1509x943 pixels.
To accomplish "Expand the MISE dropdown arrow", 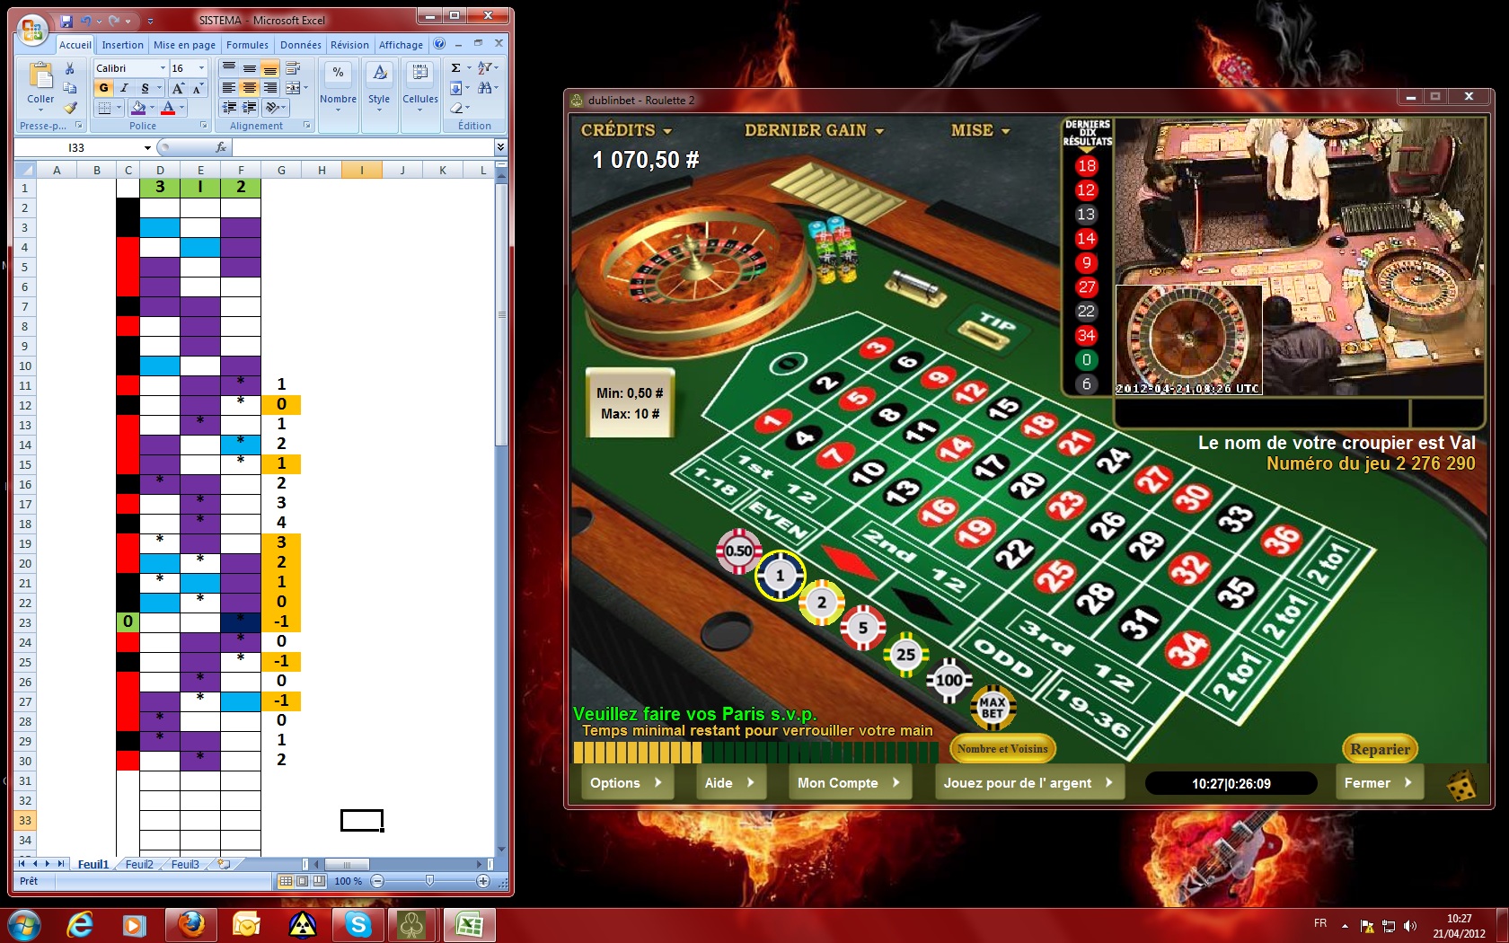I will (x=1006, y=131).
